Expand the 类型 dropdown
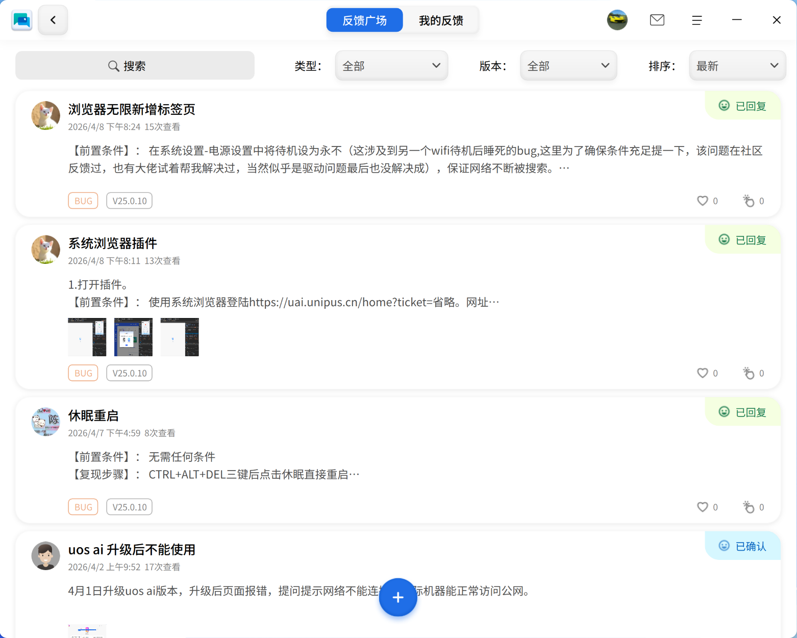Screen dimensions: 797x638 pyautogui.click(x=391, y=66)
